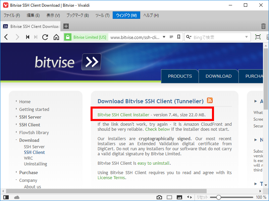Toggle image loading in status bar
Viewport: 269px width, 201px height.
(x=179, y=197)
